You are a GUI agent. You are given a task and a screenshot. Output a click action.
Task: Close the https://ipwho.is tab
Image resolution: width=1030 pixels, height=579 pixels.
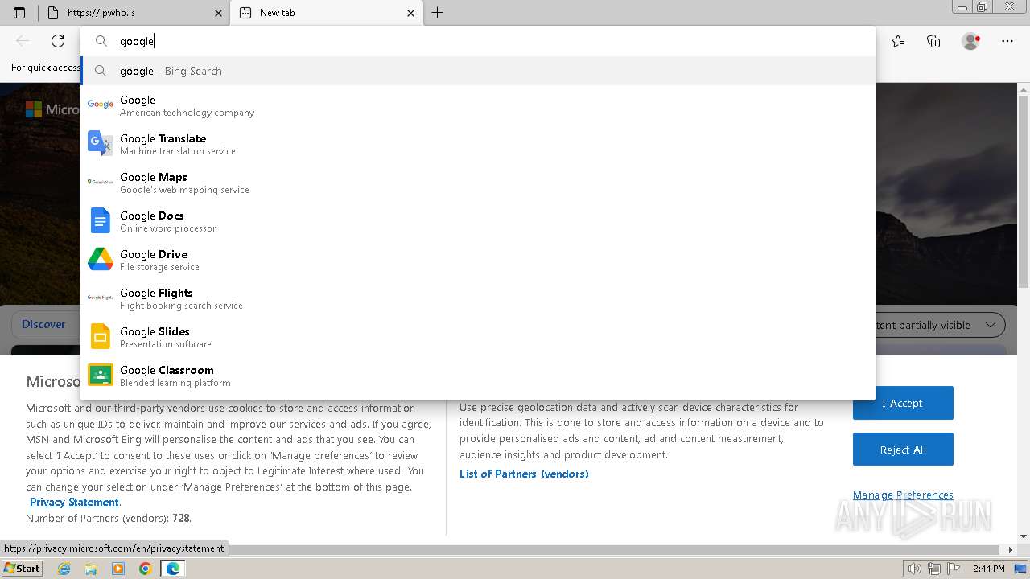pyautogui.click(x=218, y=13)
